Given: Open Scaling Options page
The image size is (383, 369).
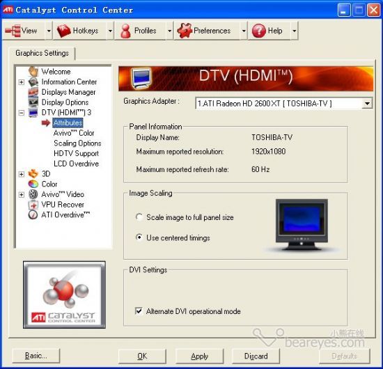Looking at the screenshot, I should click(77, 143).
